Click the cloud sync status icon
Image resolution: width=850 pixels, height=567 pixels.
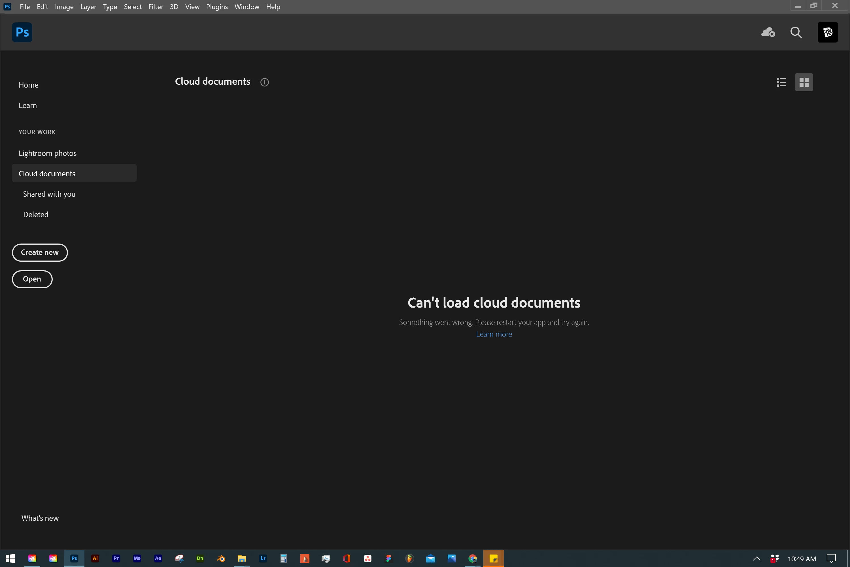click(768, 33)
